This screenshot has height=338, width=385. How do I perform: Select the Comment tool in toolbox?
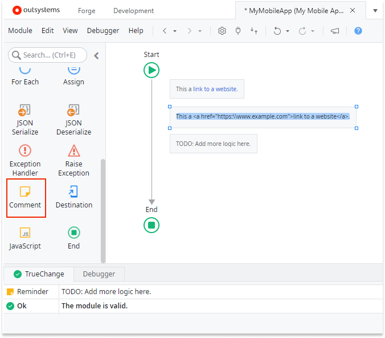(x=25, y=197)
